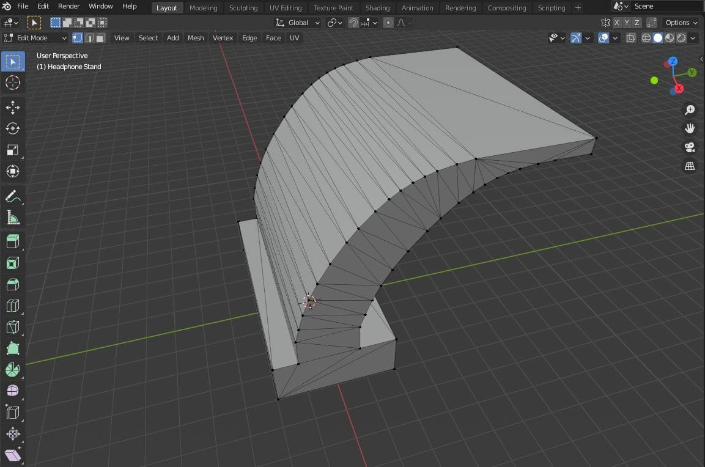Image resolution: width=705 pixels, height=467 pixels.
Task: Toggle proportional editing
Action: [x=388, y=23]
